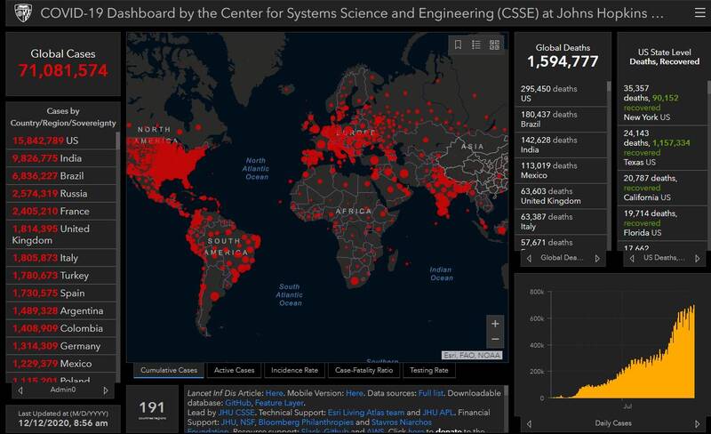711x434 pixels.
Task: Open the Testing Rate tab
Action: coord(429,371)
